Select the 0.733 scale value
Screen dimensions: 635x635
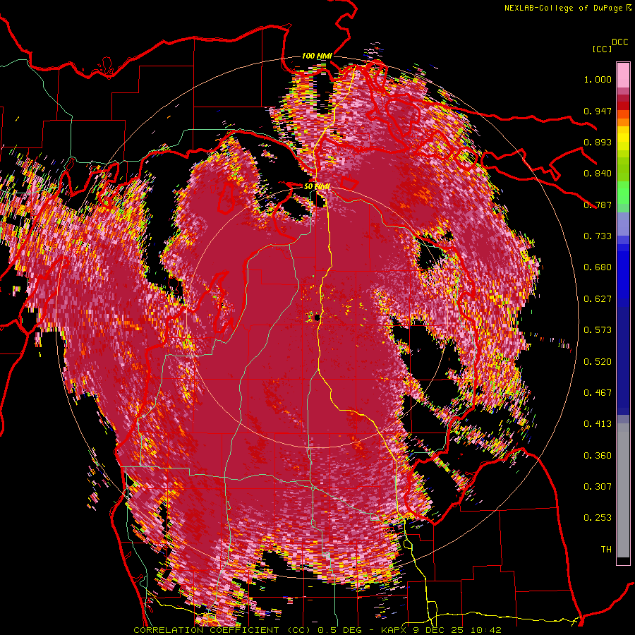598,236
